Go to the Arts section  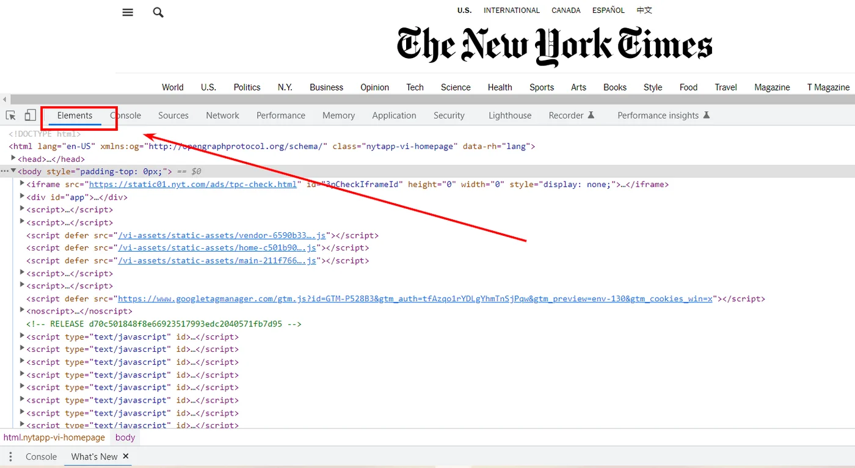(x=579, y=87)
